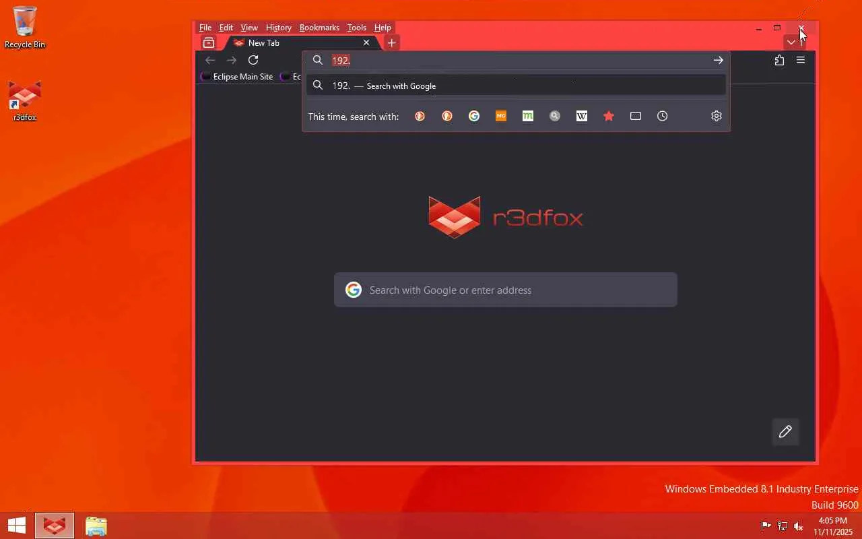Image resolution: width=862 pixels, height=539 pixels.
Task: Select '192. — Search with Google' suggestion
Action: pyautogui.click(x=517, y=86)
